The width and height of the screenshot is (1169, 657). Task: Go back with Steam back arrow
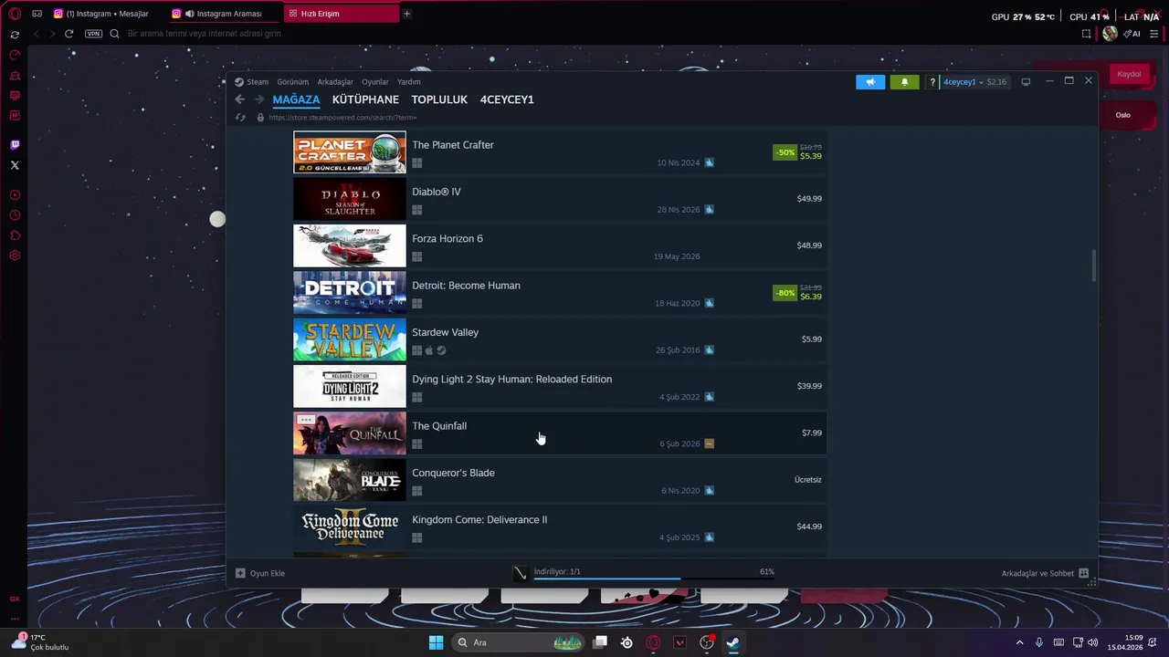point(239,99)
